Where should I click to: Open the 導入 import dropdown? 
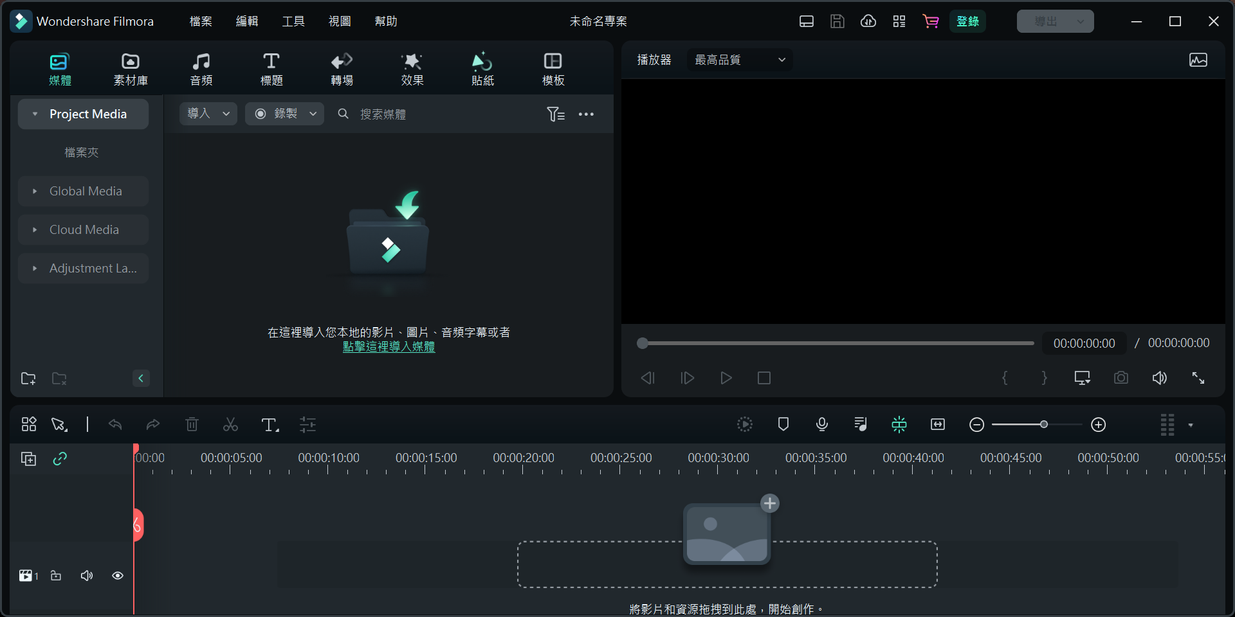tap(208, 114)
